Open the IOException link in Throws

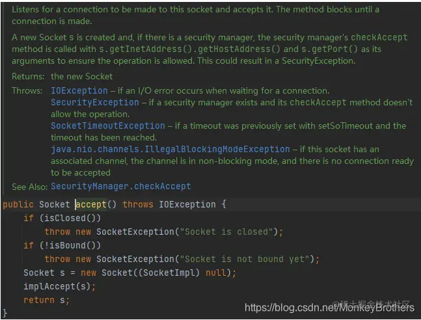pyautogui.click(x=79, y=91)
